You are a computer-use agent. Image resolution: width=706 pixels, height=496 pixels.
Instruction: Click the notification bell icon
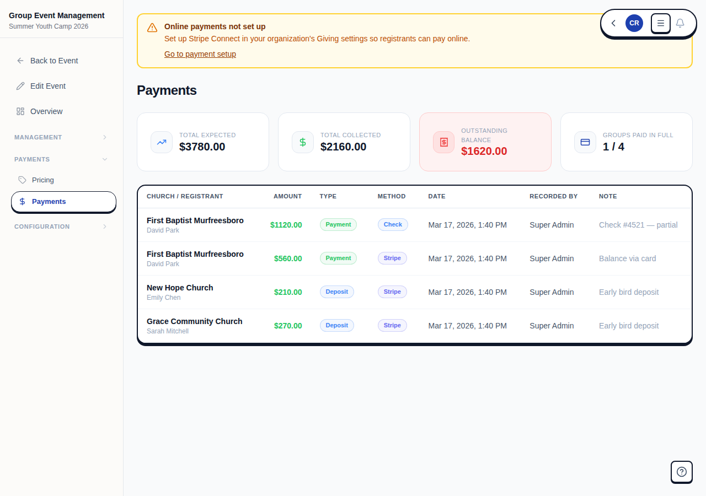pos(680,23)
